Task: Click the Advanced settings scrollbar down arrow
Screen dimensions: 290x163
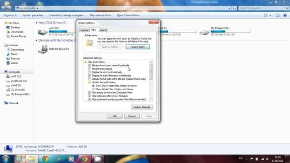Action: point(151,99)
